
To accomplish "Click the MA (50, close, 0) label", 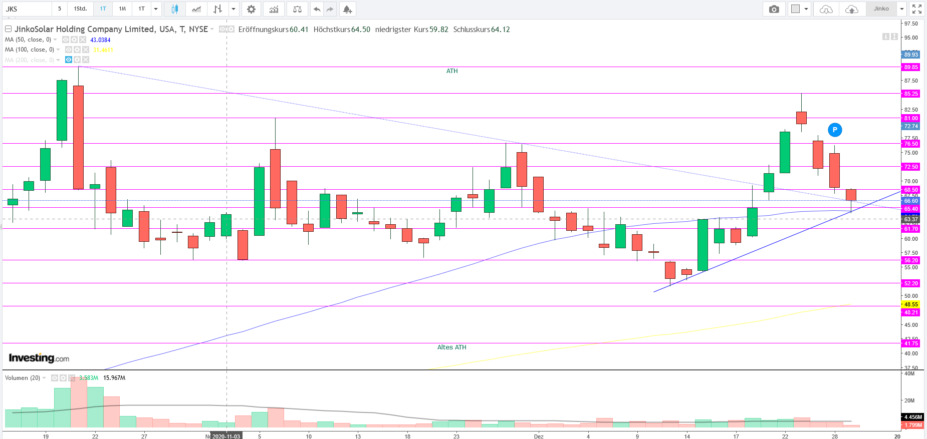I will [28, 40].
